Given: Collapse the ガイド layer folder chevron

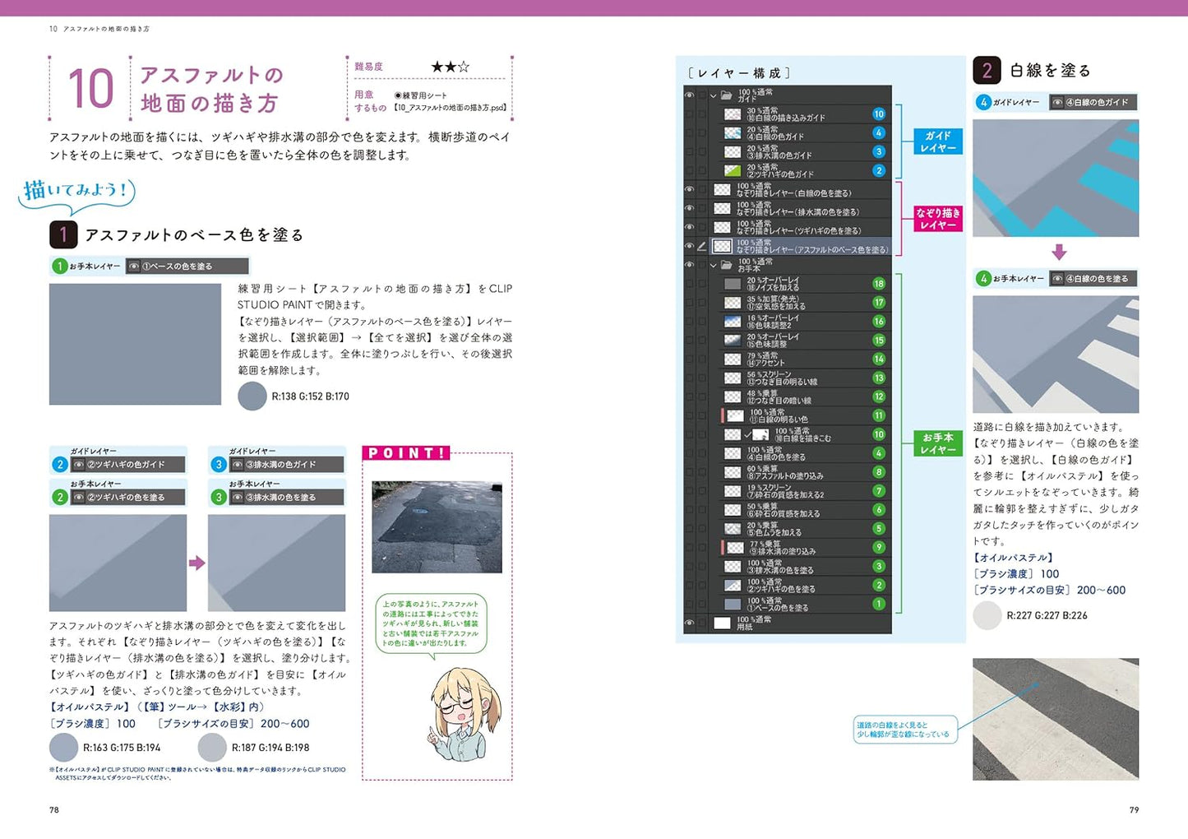Looking at the screenshot, I should tap(714, 95).
